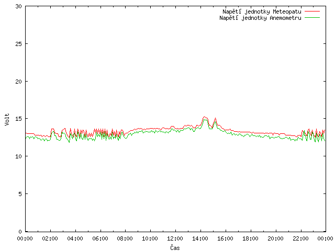The height and width of the screenshot is (251, 335).
Task: Click the green legend line sample
Action: (x=312, y=18)
